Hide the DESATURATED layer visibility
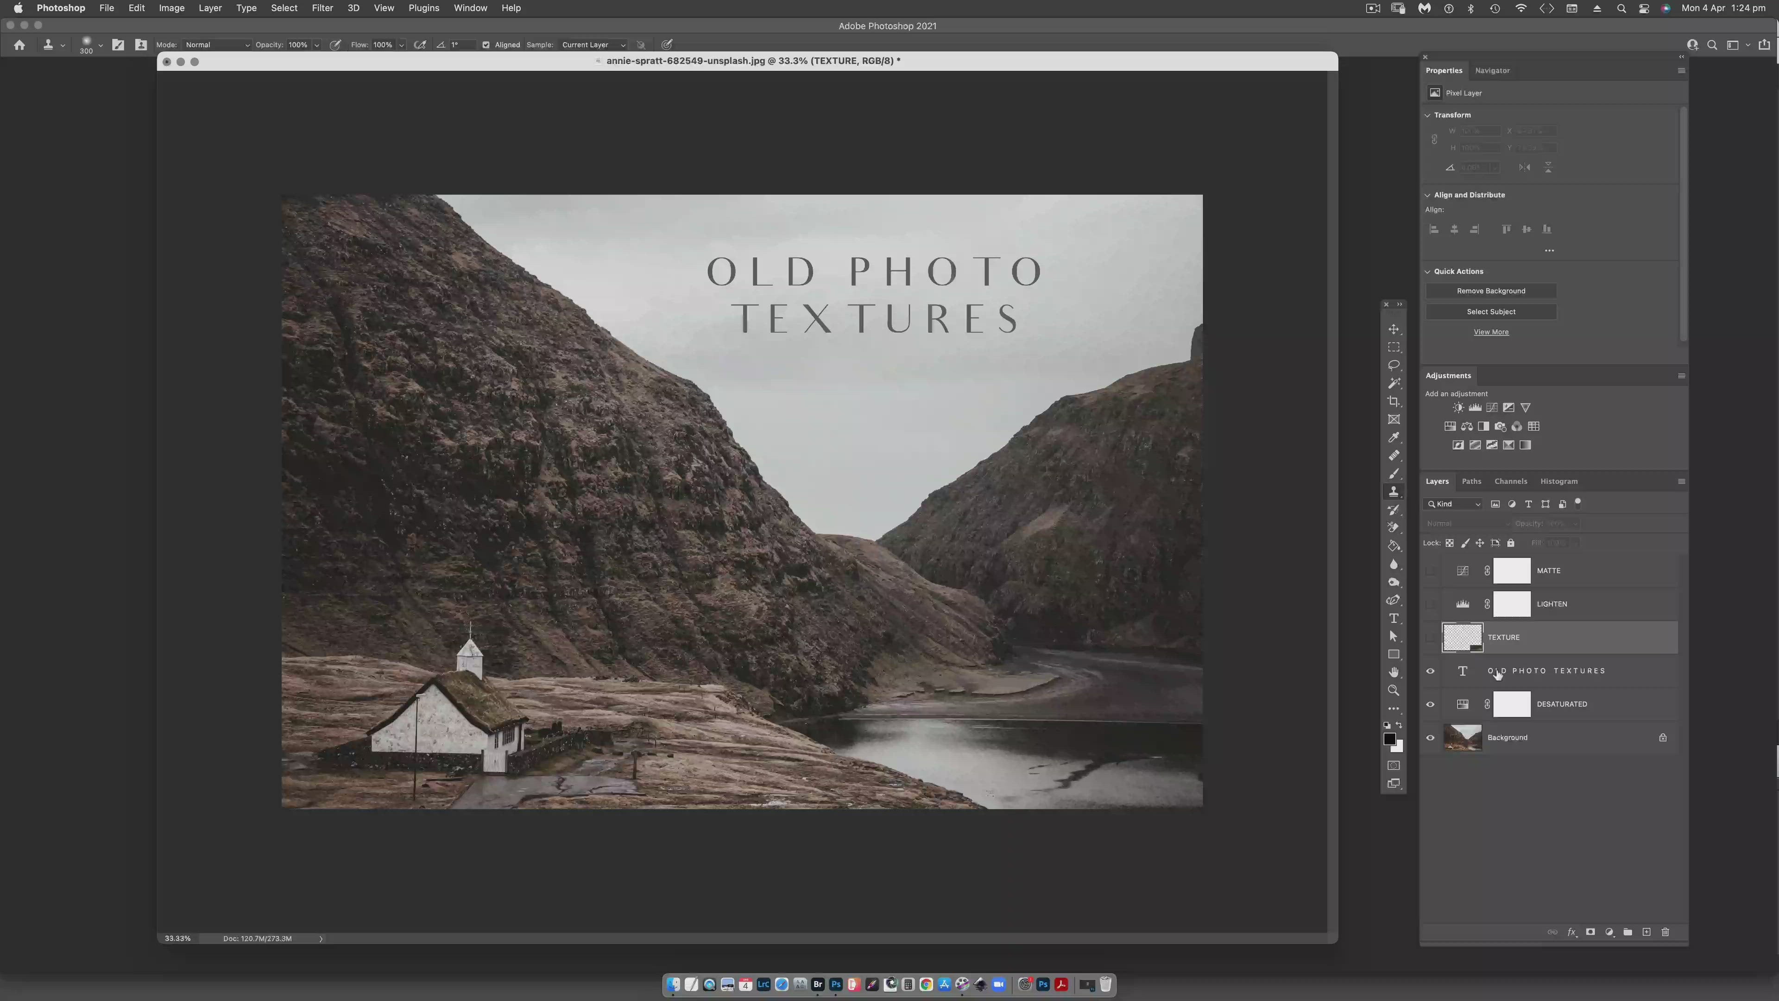The image size is (1779, 1001). pos(1430,704)
